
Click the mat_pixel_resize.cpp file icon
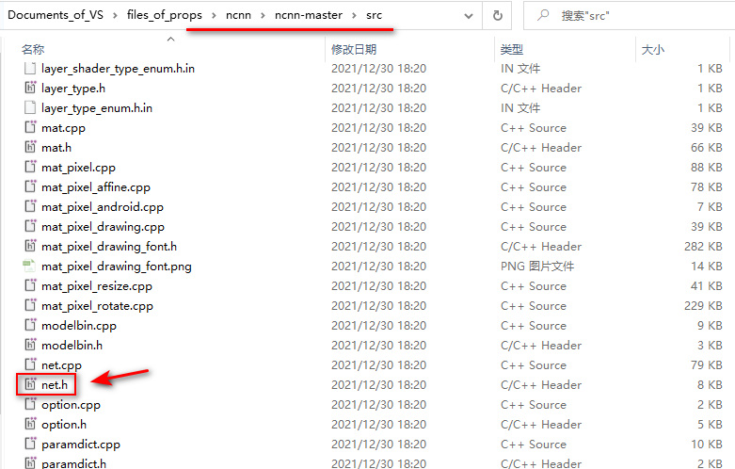click(x=30, y=285)
